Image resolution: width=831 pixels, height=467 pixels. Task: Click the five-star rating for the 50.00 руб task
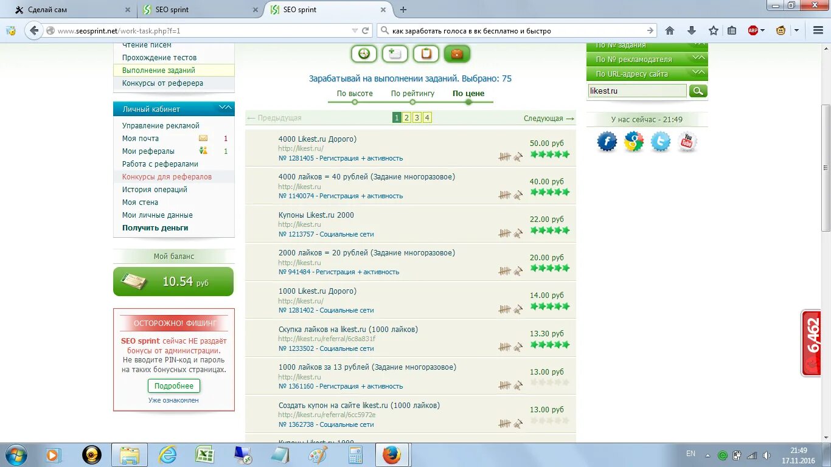tap(550, 154)
